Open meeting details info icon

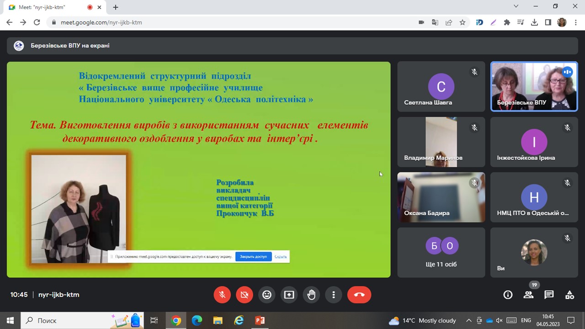pos(508,295)
